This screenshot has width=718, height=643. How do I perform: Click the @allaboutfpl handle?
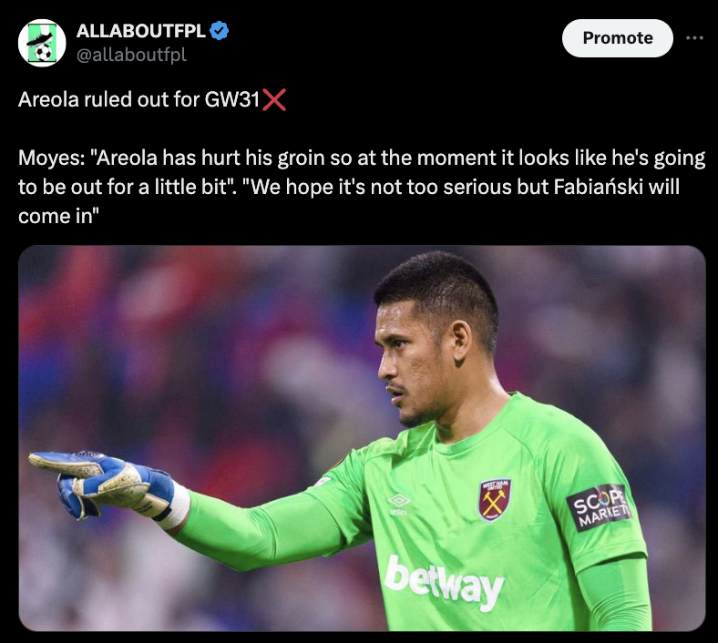(131, 55)
